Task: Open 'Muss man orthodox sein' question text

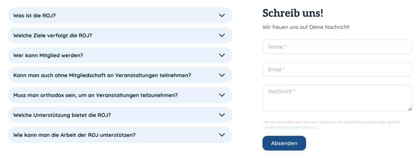Action: point(95,95)
